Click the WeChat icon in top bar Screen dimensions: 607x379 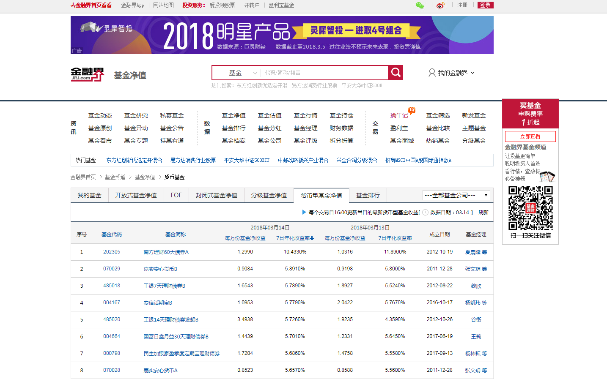pyautogui.click(x=420, y=5)
